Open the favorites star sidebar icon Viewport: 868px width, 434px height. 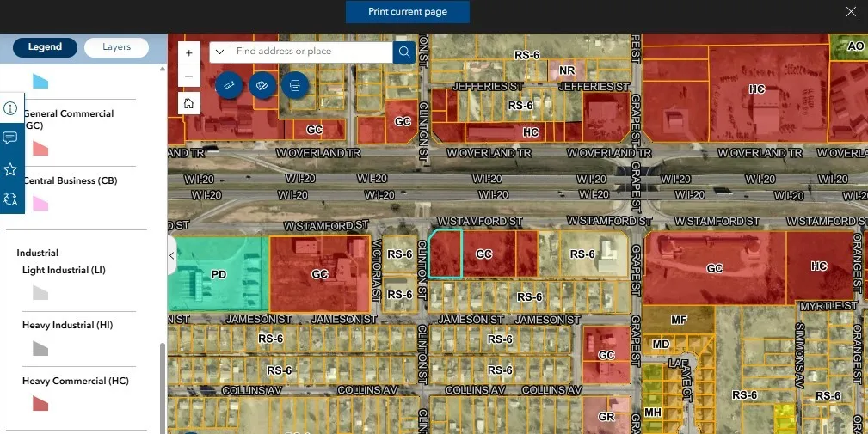[x=10, y=169]
